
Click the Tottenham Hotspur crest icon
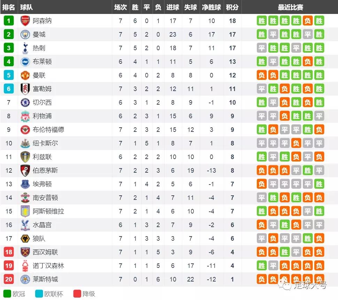[x=25, y=48]
